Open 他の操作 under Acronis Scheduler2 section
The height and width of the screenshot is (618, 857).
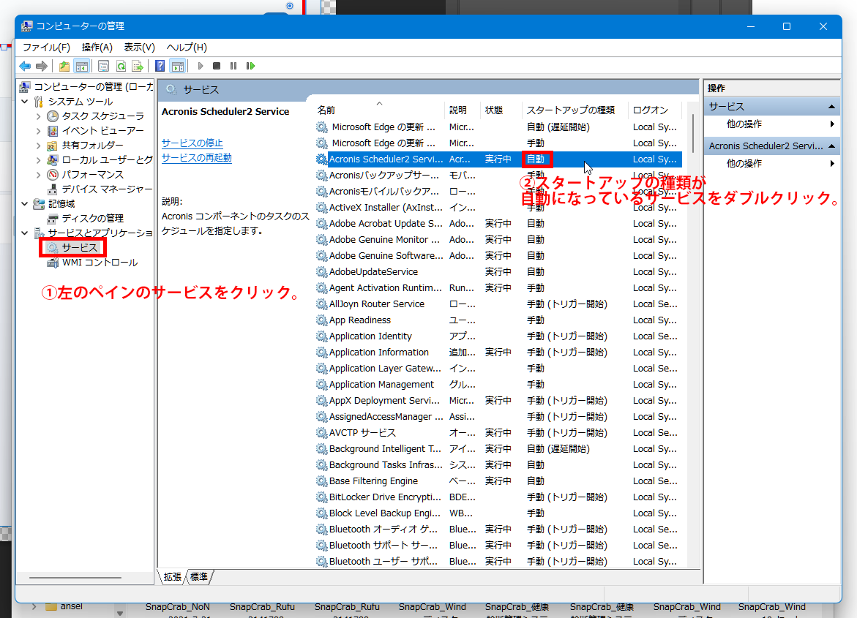pos(771,163)
